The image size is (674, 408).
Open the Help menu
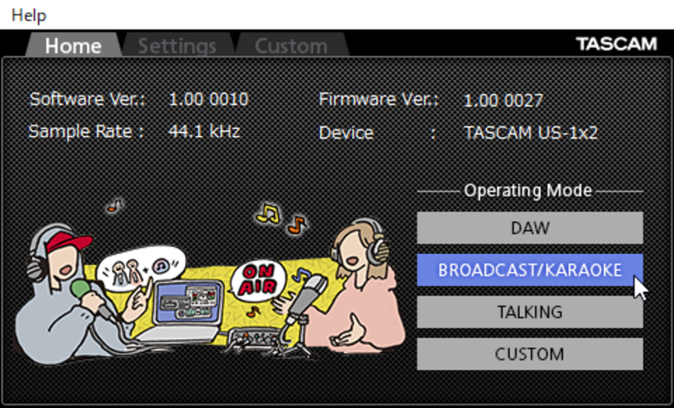pos(29,15)
